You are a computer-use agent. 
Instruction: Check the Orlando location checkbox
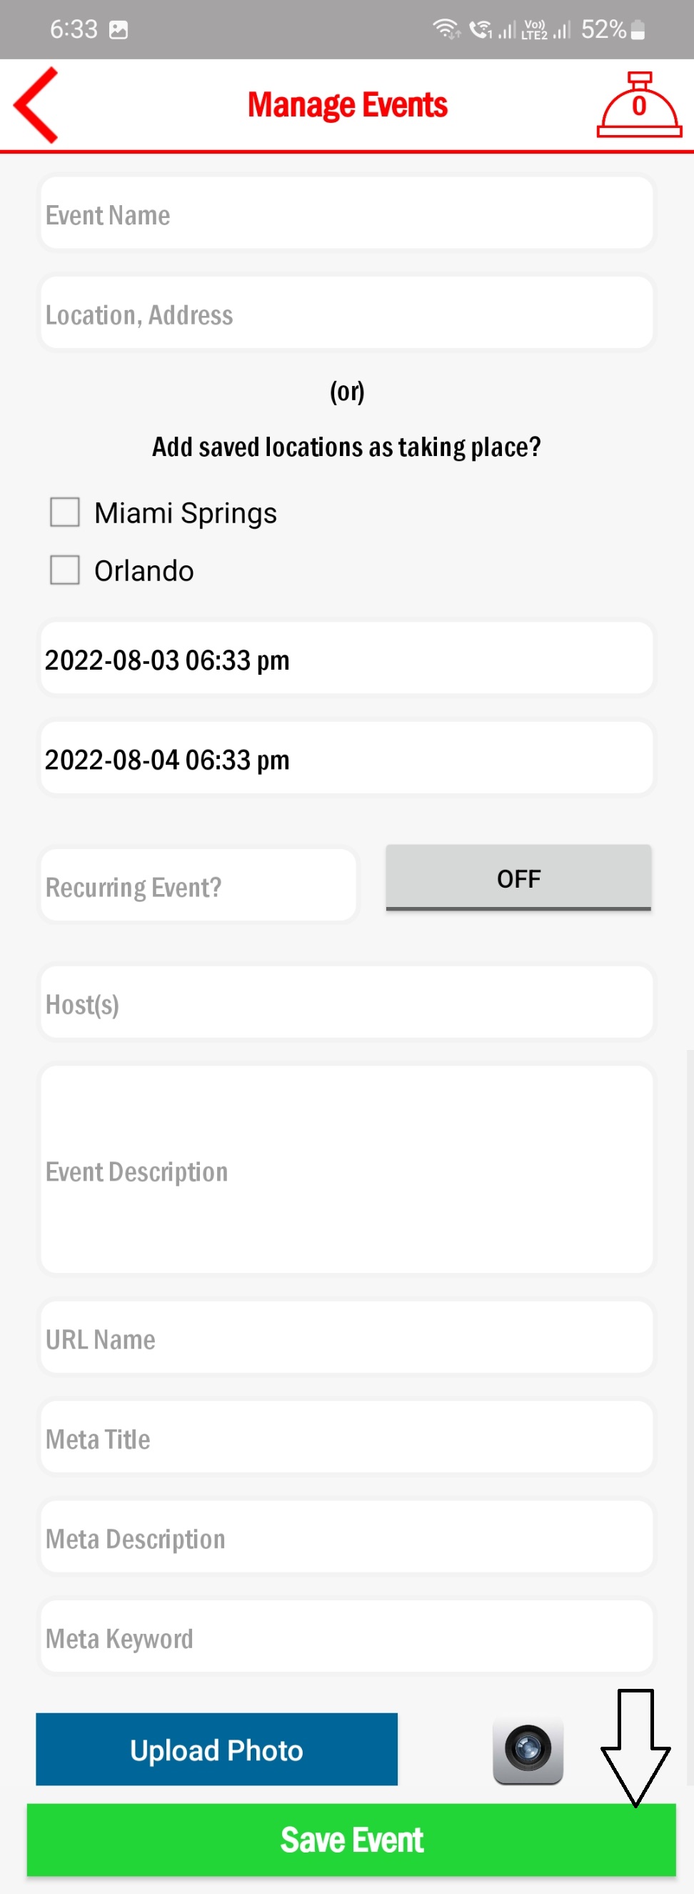pyautogui.click(x=65, y=570)
